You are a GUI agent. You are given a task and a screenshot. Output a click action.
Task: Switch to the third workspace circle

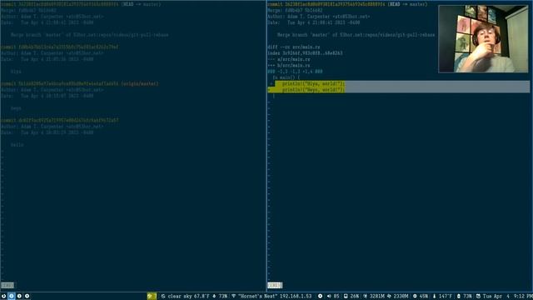coord(19,297)
